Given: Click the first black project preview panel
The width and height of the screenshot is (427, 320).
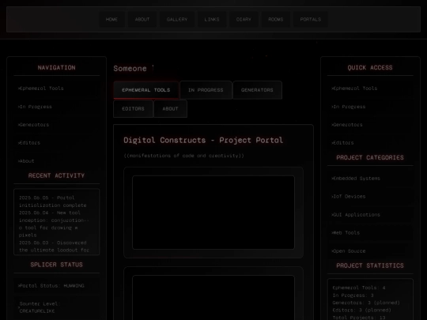Looking at the screenshot, I should click(213, 213).
